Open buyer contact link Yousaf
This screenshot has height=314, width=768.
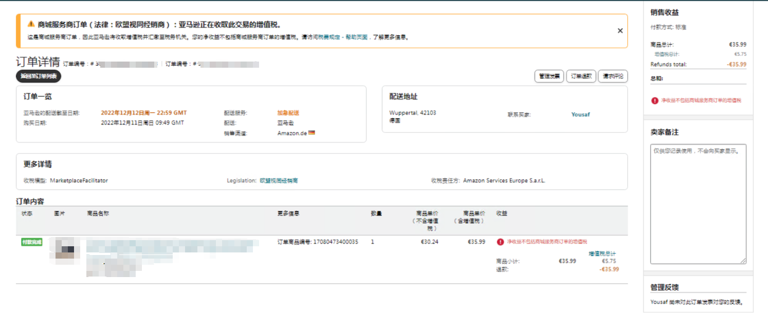[x=580, y=114]
